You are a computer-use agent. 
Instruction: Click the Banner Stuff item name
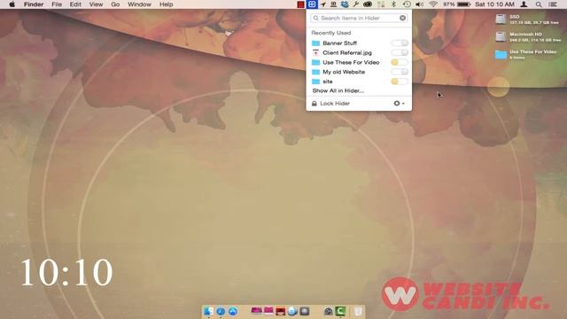[x=339, y=43]
